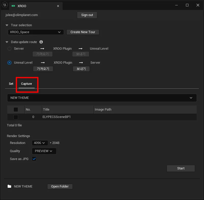Click 보내기 button under Unreal Level row
This screenshot has height=200, width=204.
tap(81, 69)
